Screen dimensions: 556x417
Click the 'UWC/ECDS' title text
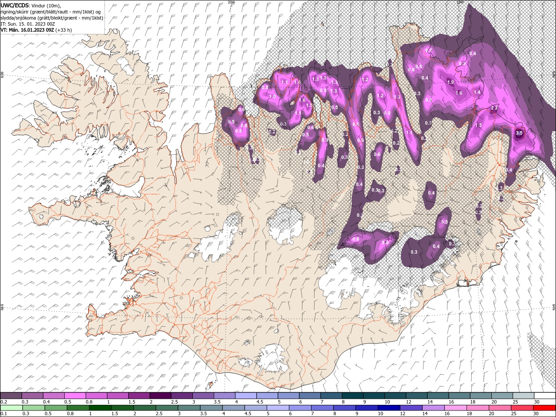[15, 5]
